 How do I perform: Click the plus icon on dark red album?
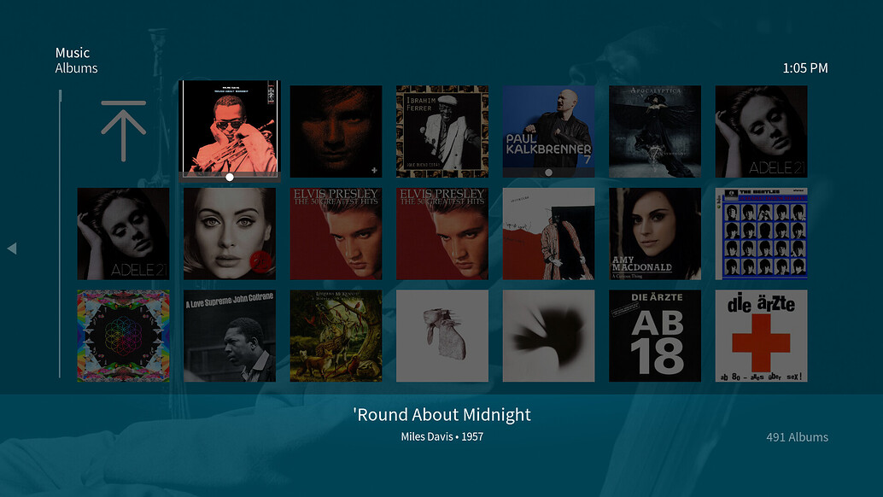click(x=374, y=170)
